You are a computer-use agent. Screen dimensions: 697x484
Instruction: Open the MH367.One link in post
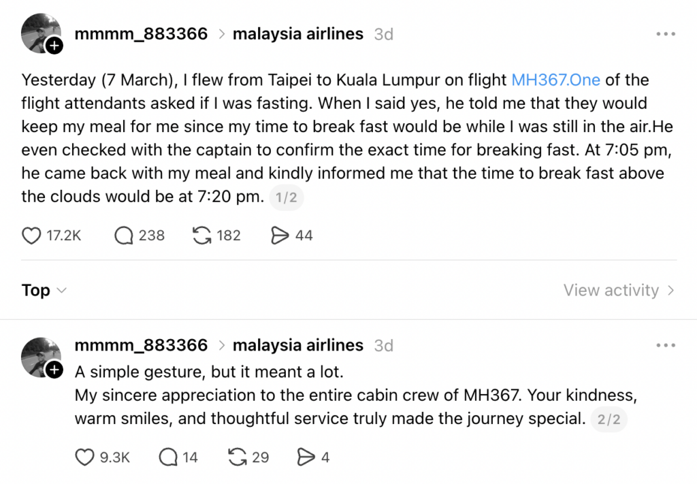click(555, 80)
